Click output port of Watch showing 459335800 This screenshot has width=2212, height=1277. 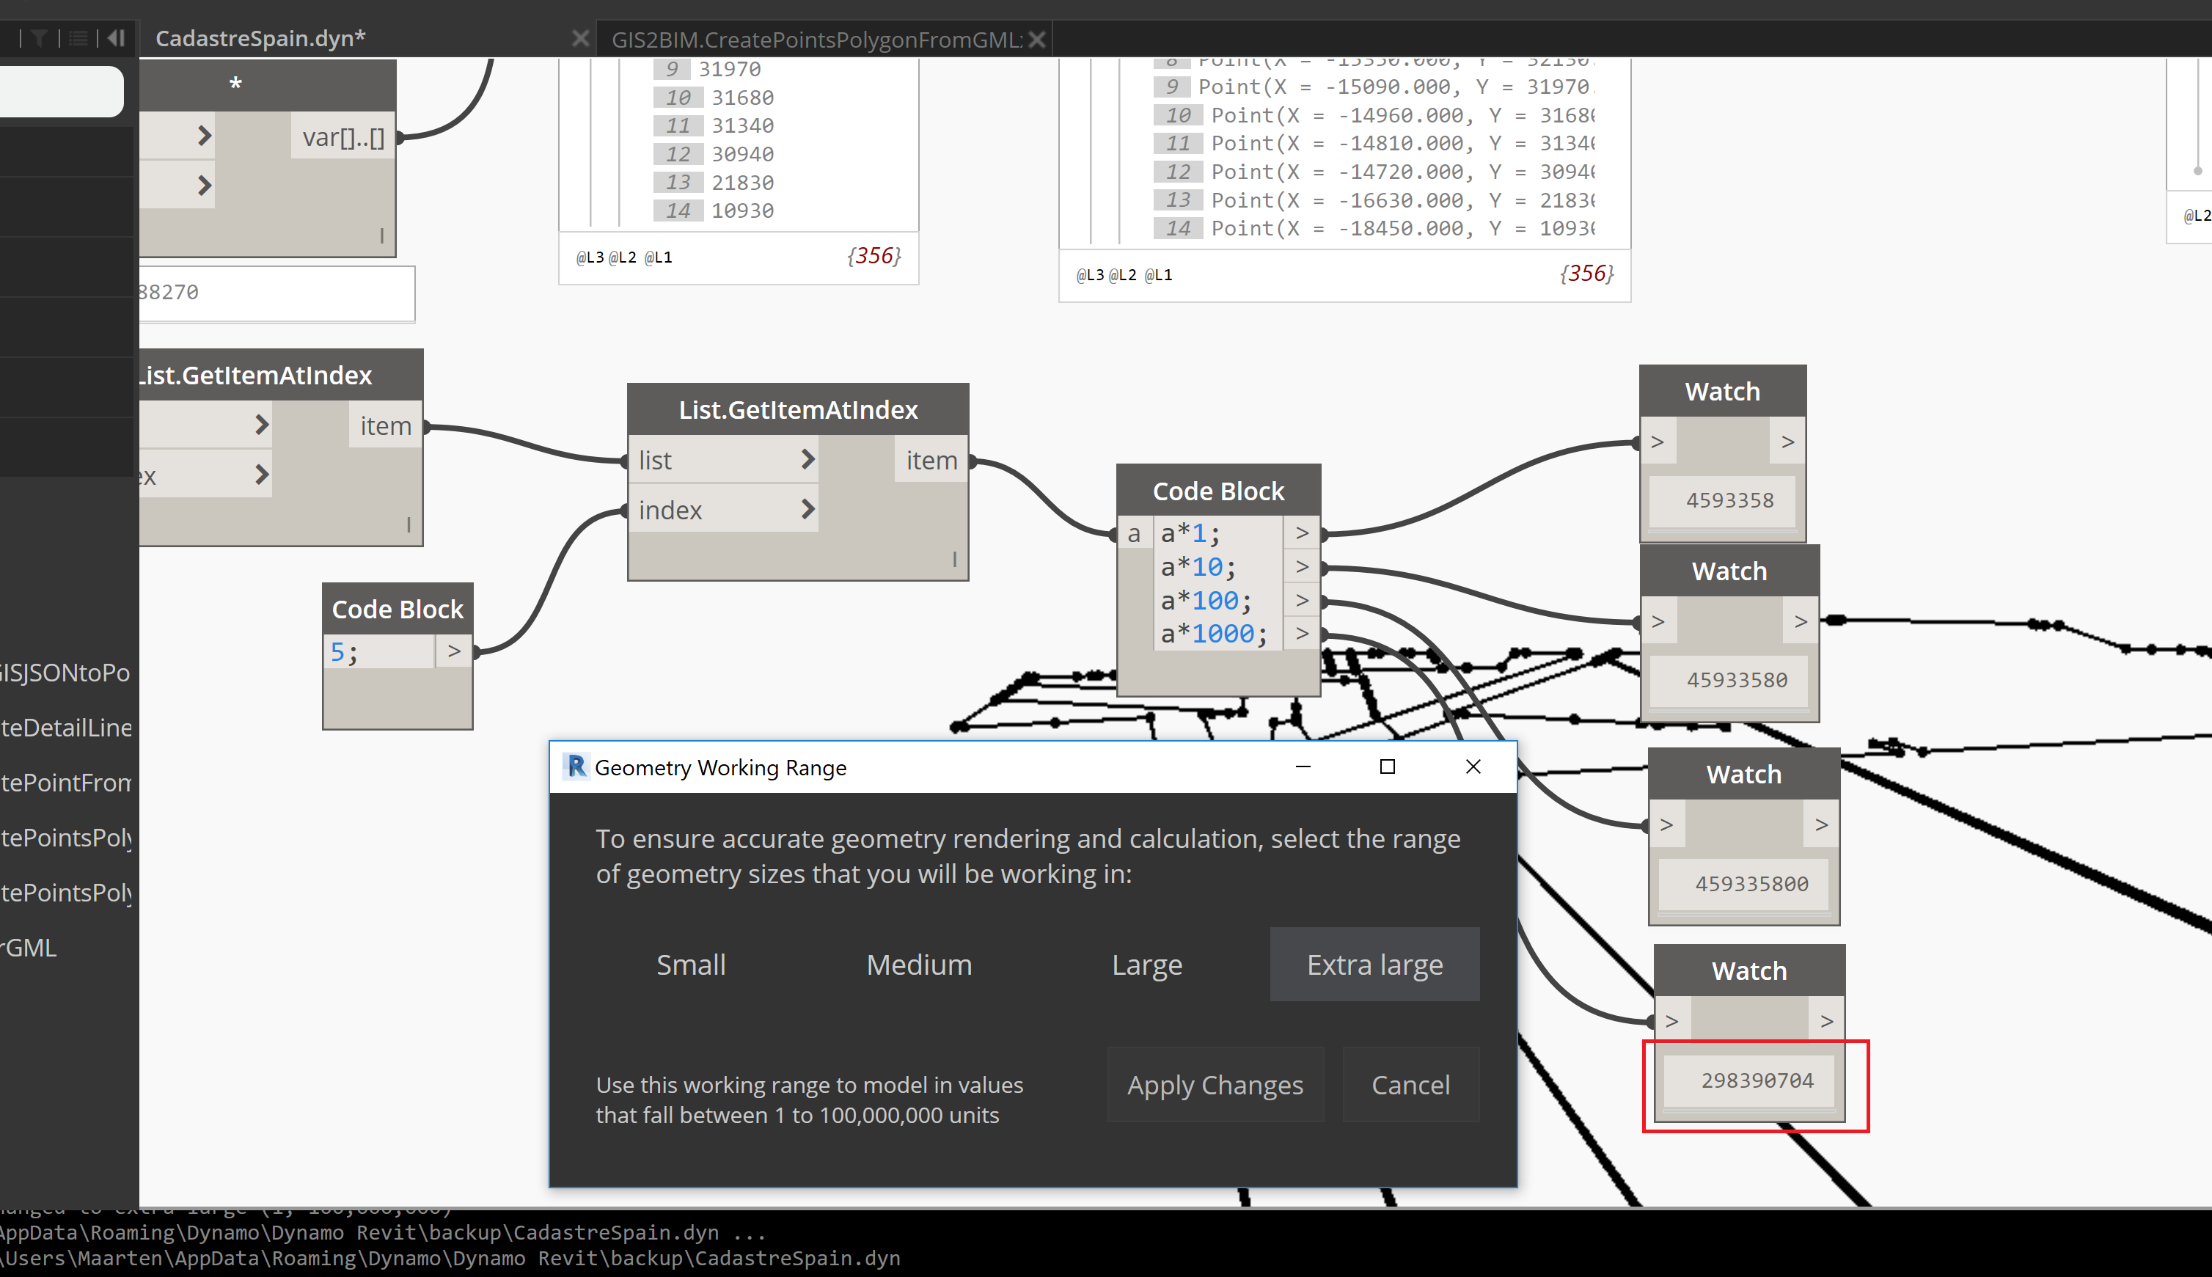click(x=1821, y=824)
